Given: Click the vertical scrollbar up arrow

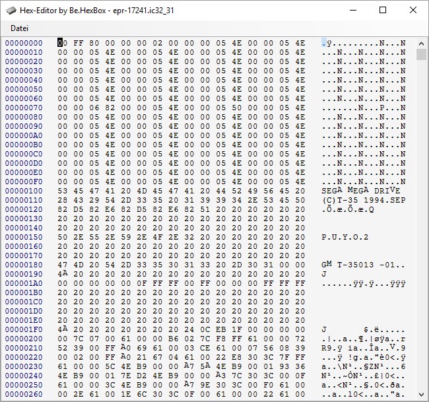Looking at the screenshot, I should click(422, 42).
